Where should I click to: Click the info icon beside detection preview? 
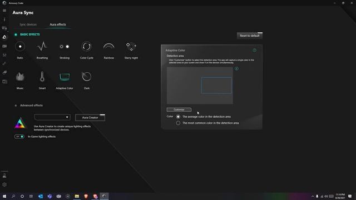point(236,68)
